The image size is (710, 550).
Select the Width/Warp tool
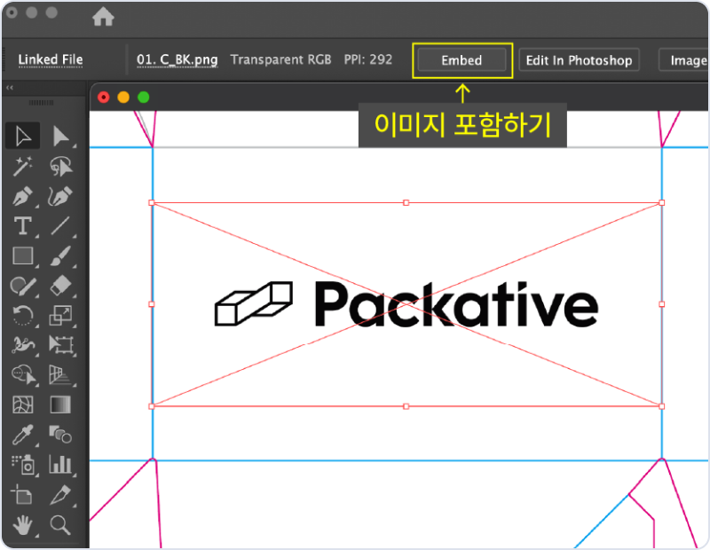[x=23, y=345]
